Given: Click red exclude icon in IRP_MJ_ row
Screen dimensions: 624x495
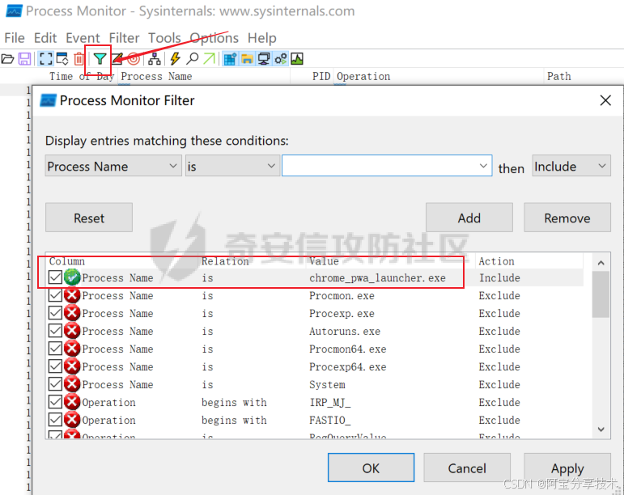Looking at the screenshot, I should click(72, 402).
